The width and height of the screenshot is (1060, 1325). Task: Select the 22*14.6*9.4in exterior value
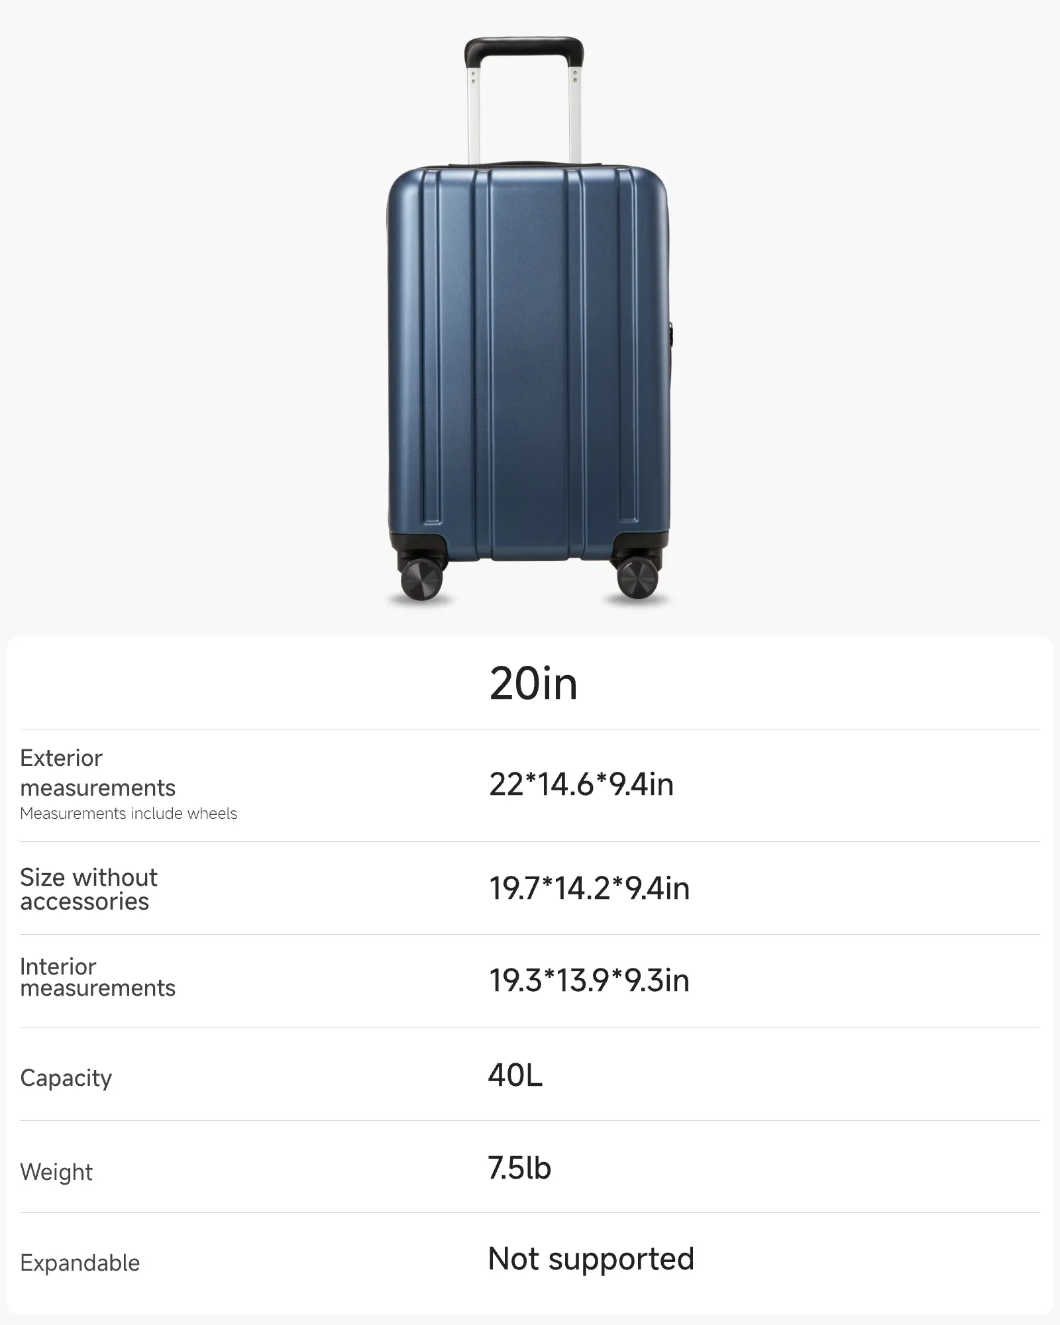(581, 785)
